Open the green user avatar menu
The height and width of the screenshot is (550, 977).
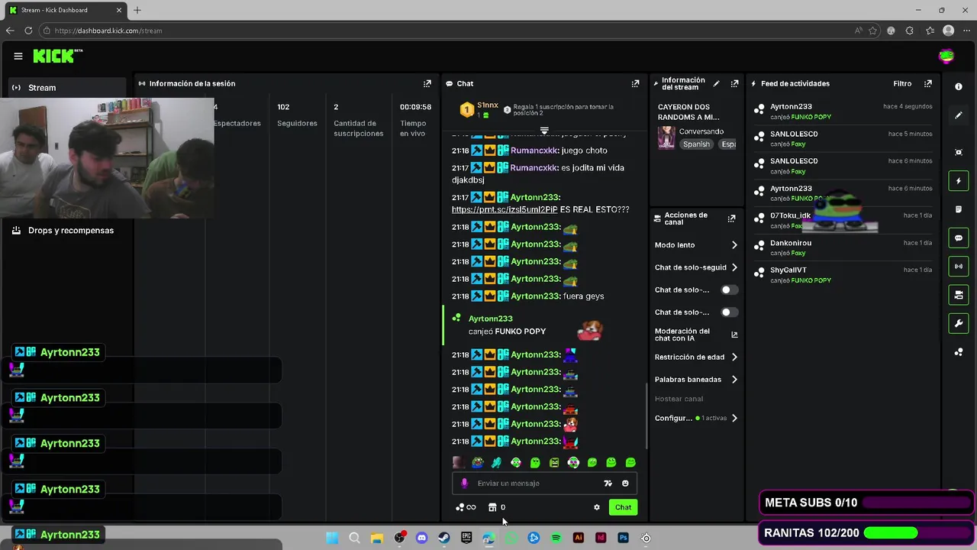[x=946, y=56]
